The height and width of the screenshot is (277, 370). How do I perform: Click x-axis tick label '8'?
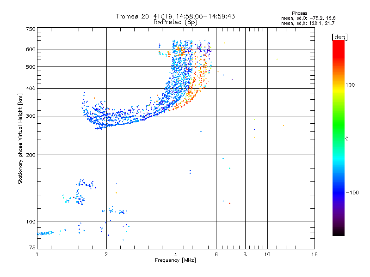(x=245, y=254)
